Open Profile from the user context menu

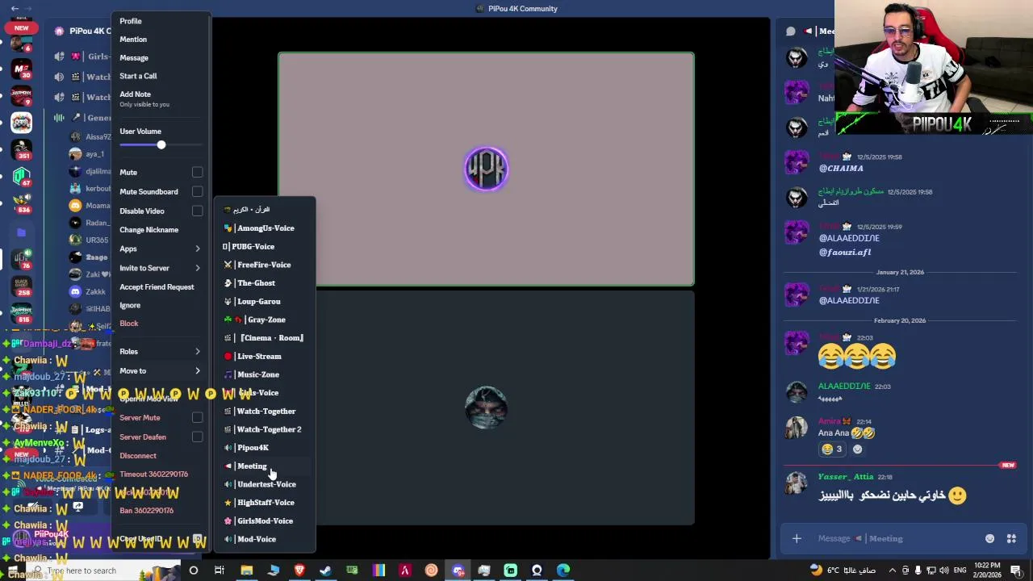(x=131, y=21)
